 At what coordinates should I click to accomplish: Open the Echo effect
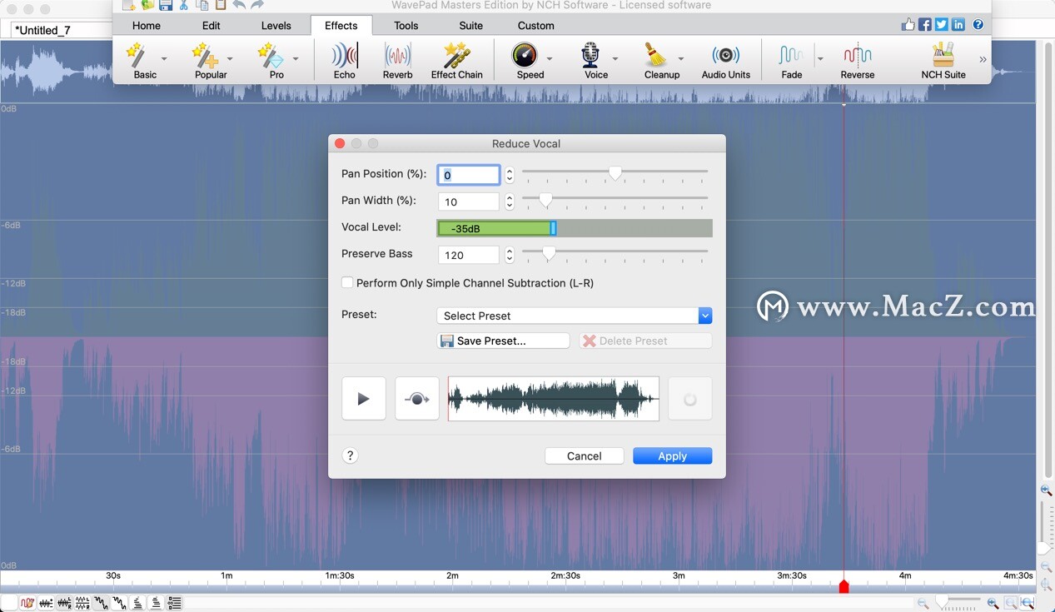[344, 61]
